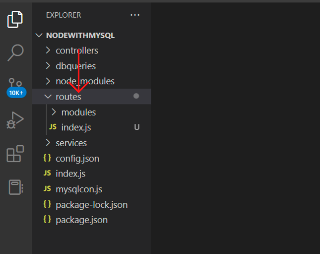Collapse the NODEWITHMYSQL root section
The image size is (320, 254).
coord(80,36)
